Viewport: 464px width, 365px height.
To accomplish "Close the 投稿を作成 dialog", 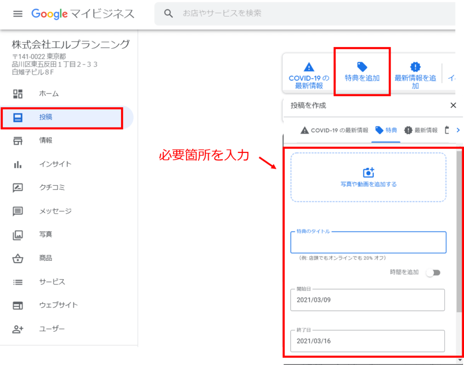I will click(453, 105).
